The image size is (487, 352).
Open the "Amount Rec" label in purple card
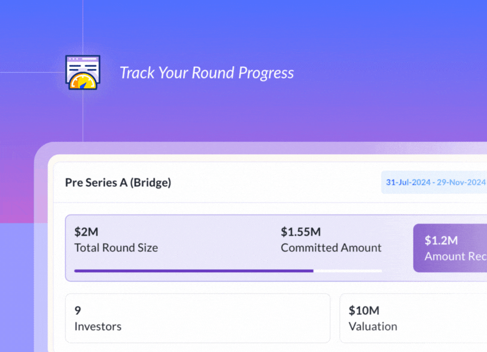[x=455, y=256]
